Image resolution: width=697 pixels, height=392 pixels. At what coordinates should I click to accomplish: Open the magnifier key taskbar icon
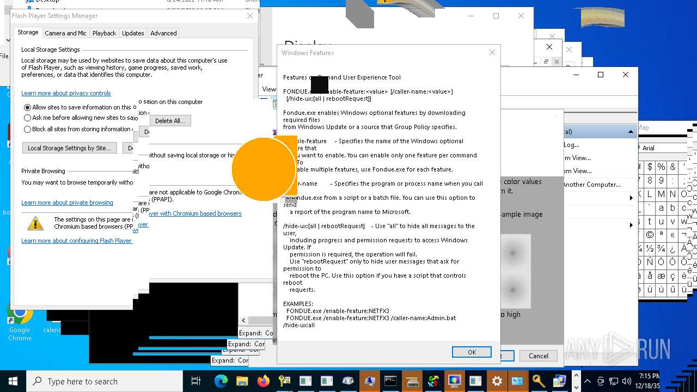pos(539,381)
